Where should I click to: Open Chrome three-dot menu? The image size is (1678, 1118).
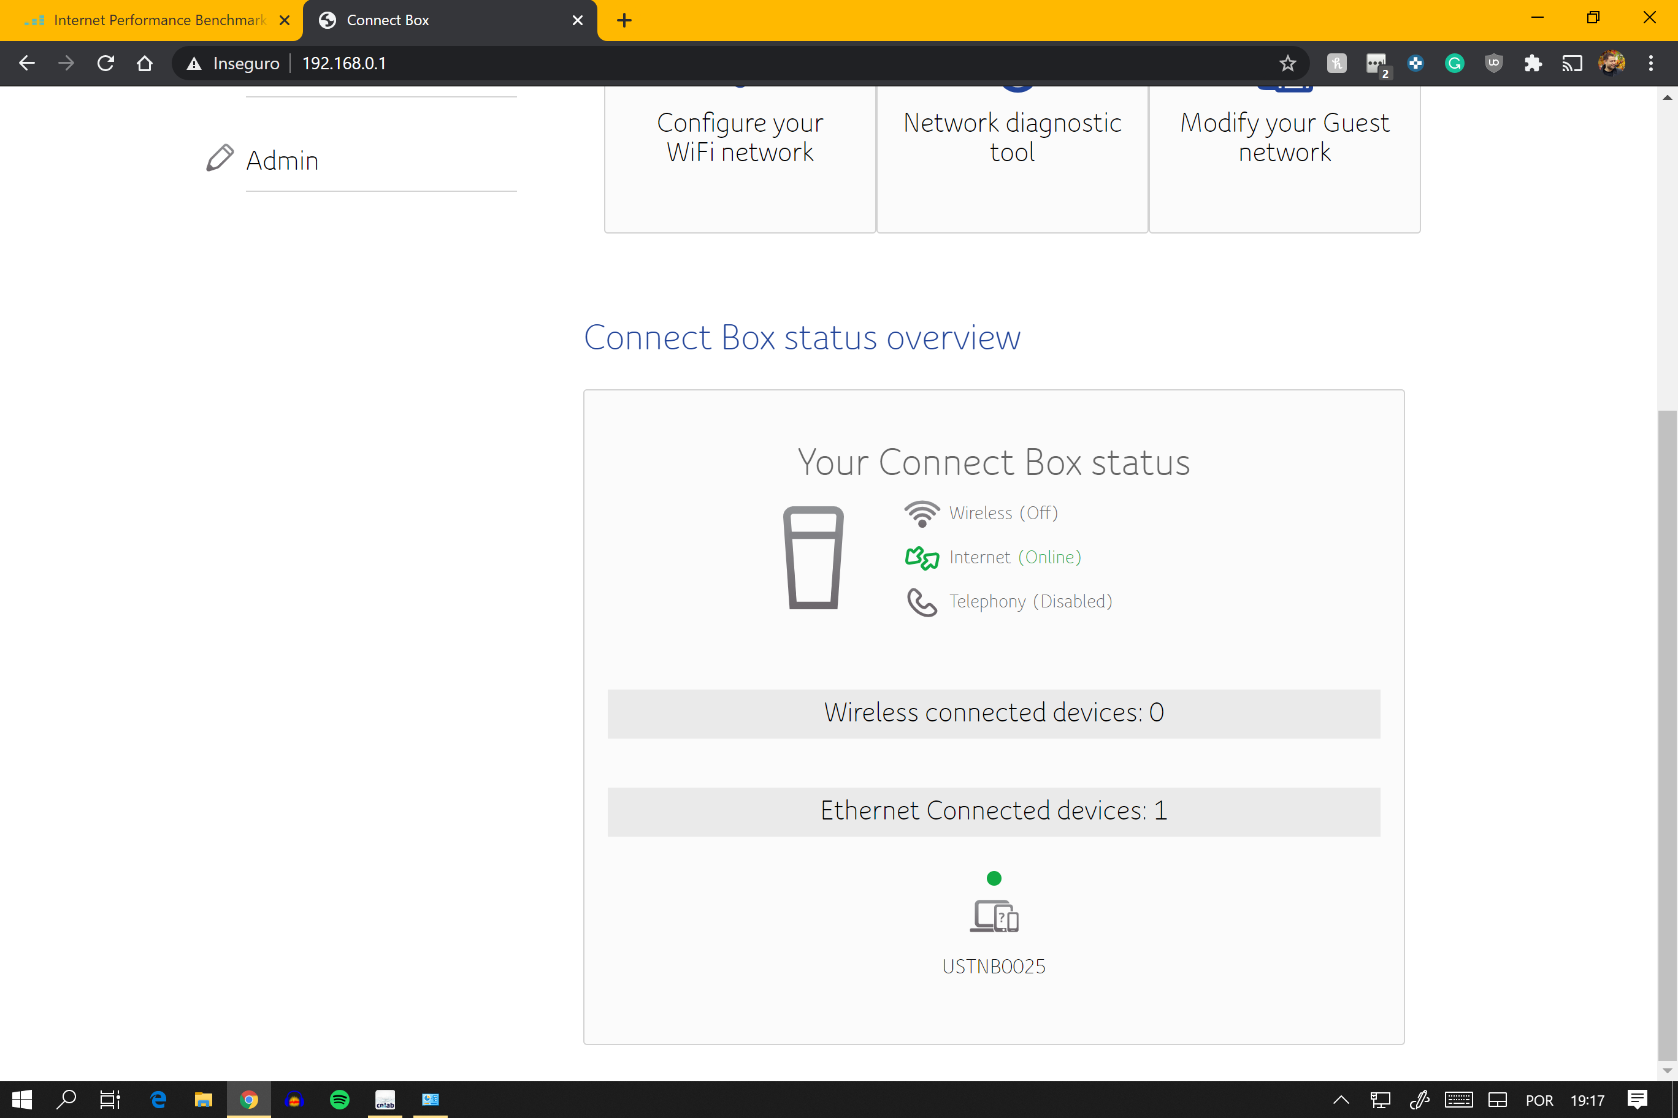click(1650, 64)
